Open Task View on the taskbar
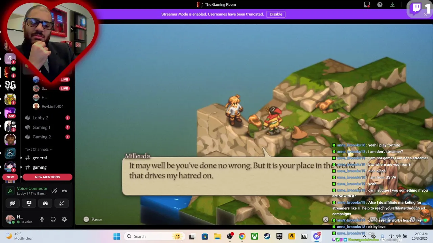433x243 pixels. [192, 236]
